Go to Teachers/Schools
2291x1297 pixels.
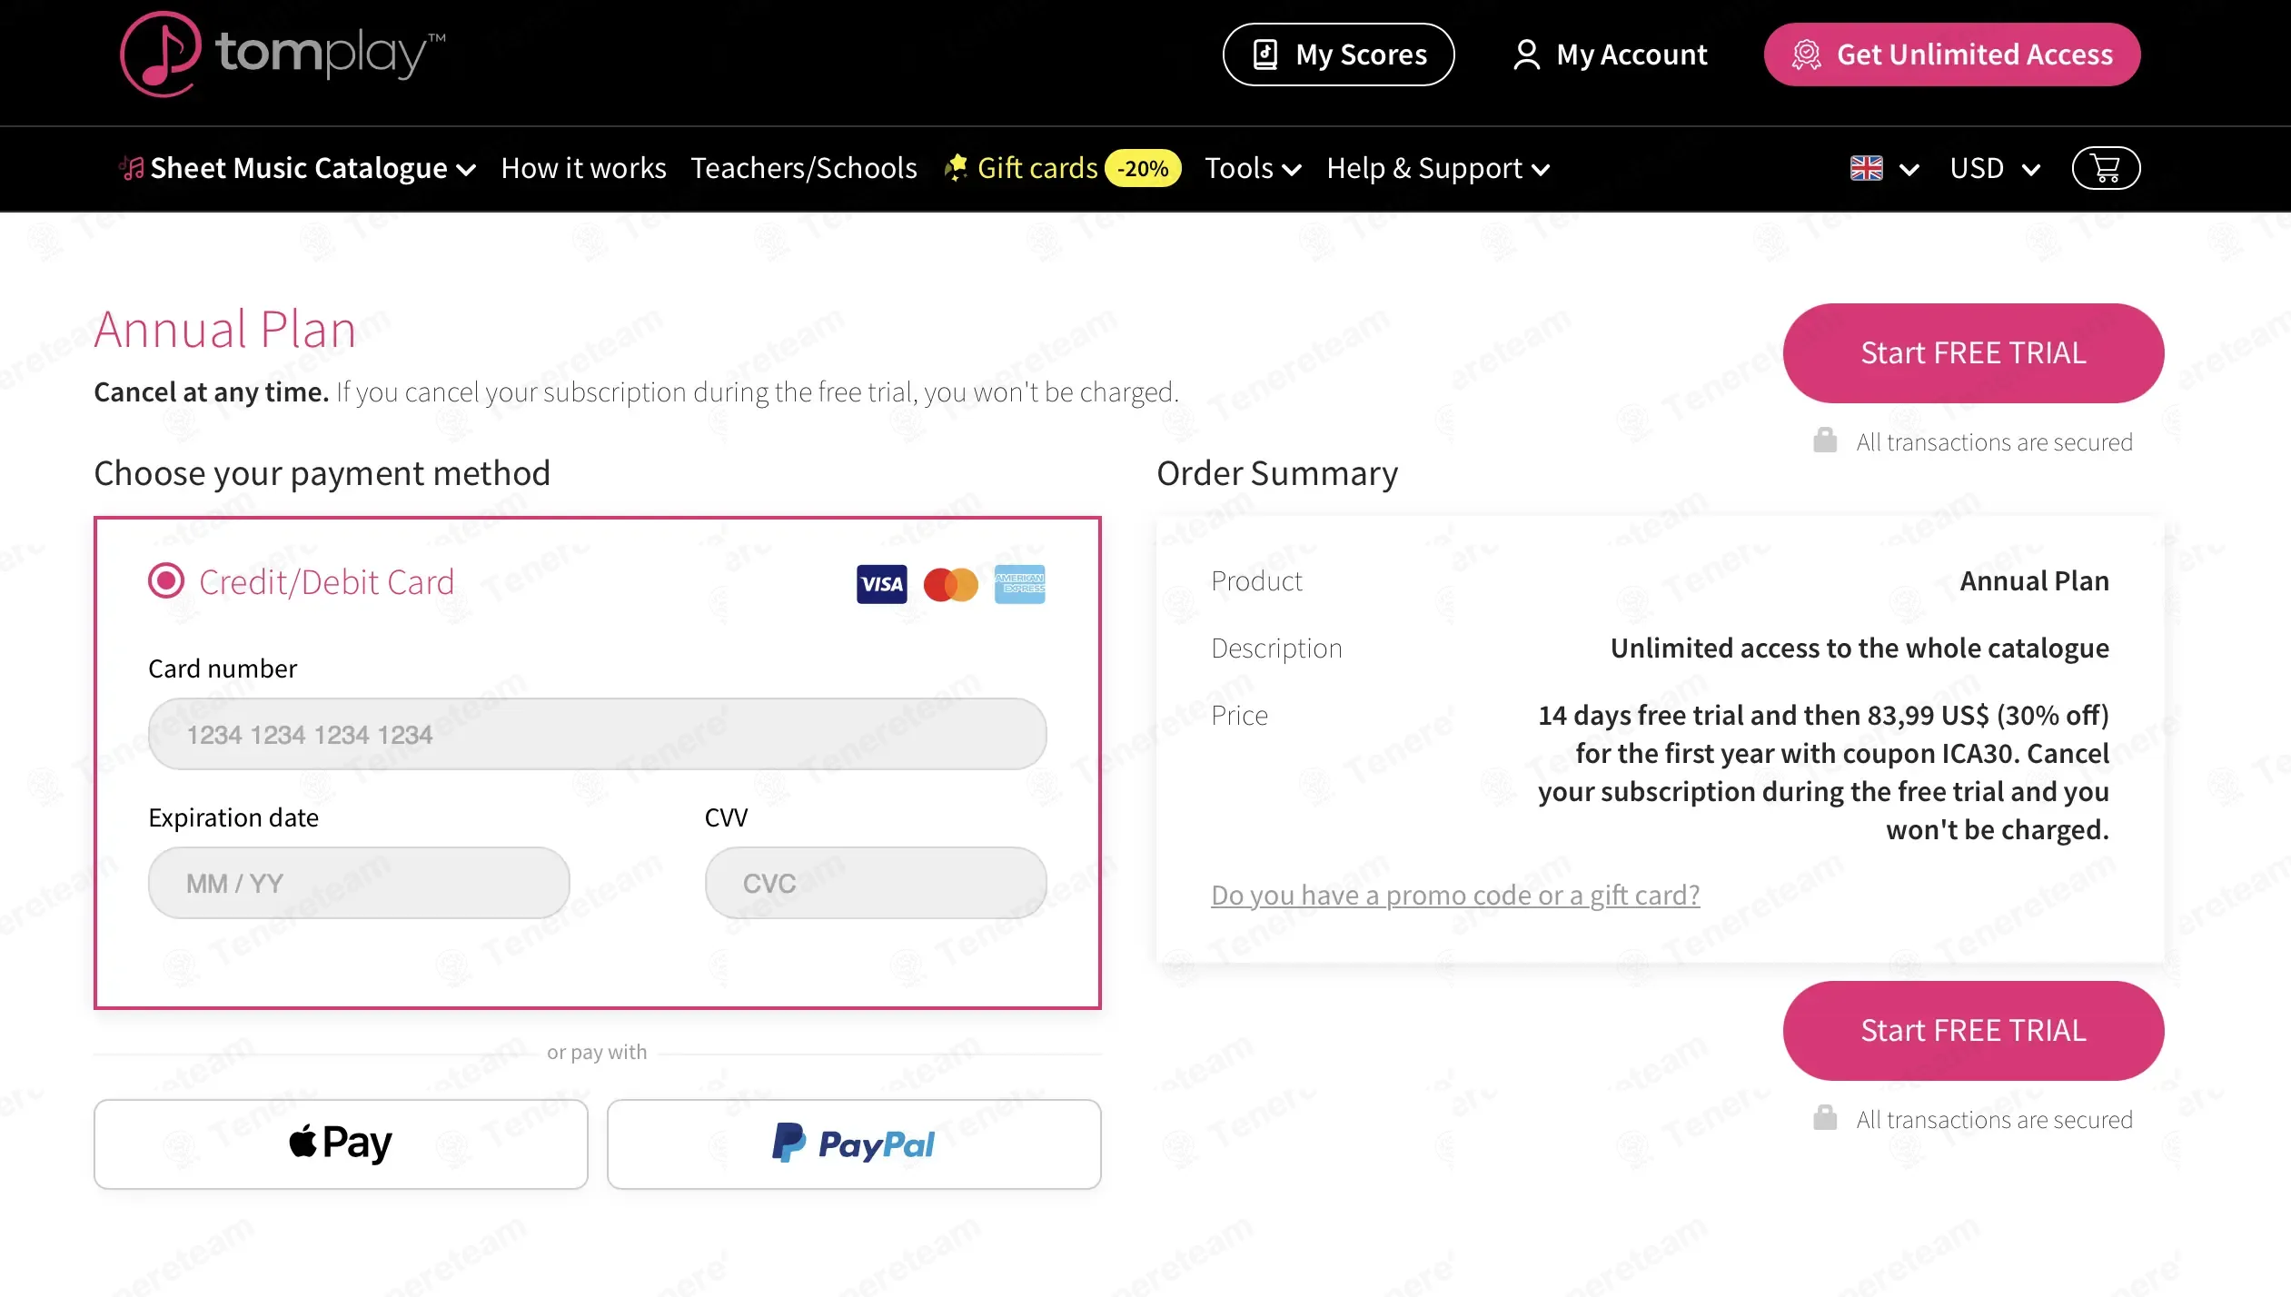point(803,169)
